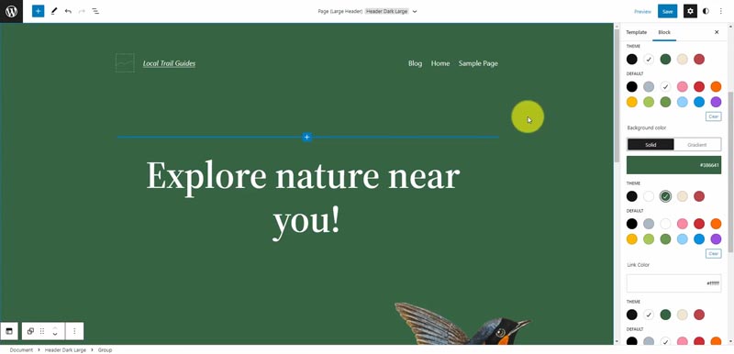Select the Solid background option
Image resolution: width=734 pixels, height=354 pixels.
[651, 145]
